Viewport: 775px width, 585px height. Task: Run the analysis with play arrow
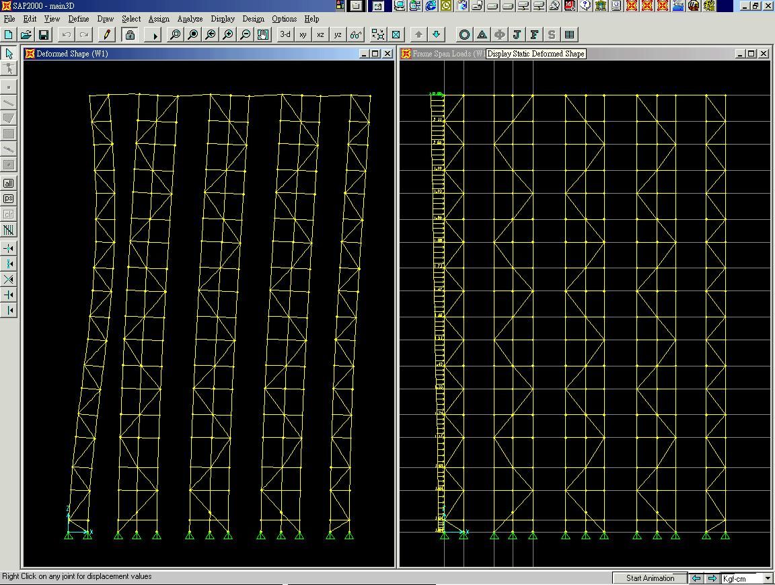pos(155,34)
